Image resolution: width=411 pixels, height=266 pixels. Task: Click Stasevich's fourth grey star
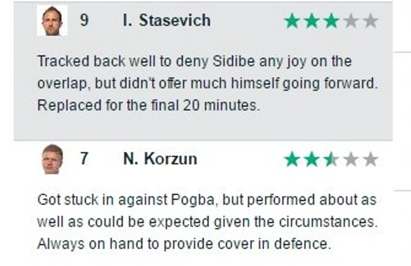pyautogui.click(x=351, y=21)
